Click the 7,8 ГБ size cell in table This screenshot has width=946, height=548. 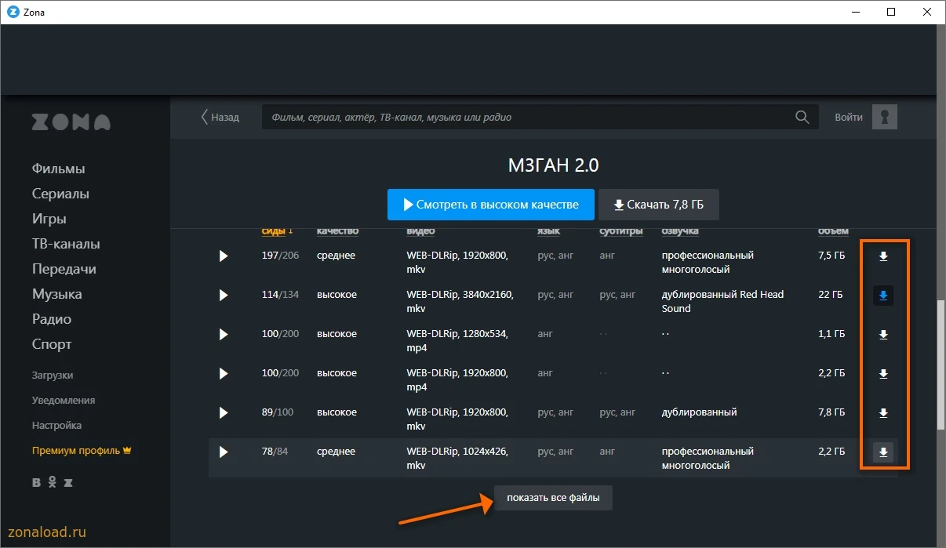[831, 412]
